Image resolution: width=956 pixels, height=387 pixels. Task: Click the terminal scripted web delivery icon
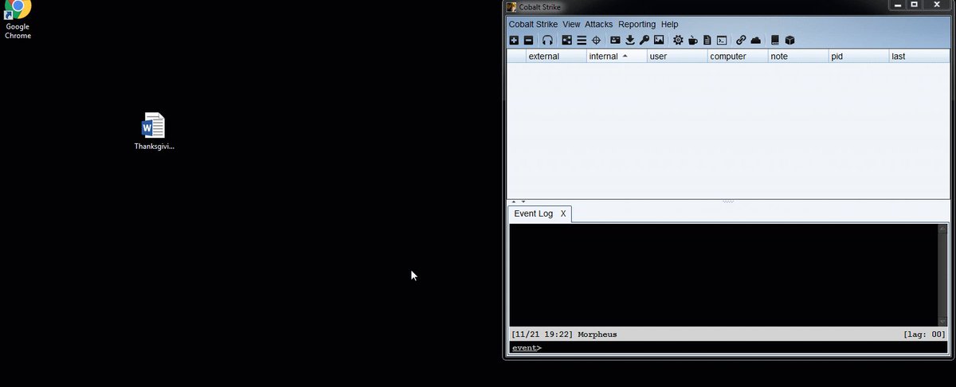721,40
